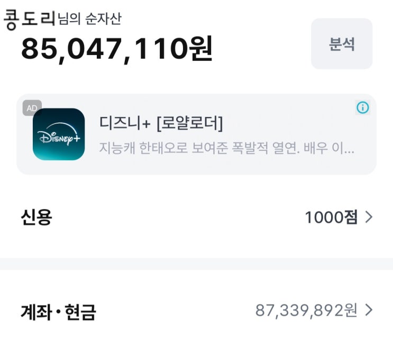
Task: Select the 신용 row label
Action: tap(36, 217)
